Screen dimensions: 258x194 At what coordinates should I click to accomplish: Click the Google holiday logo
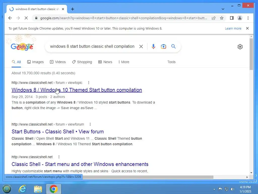[22, 47]
